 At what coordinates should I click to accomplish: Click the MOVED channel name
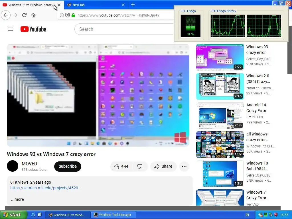(29, 164)
